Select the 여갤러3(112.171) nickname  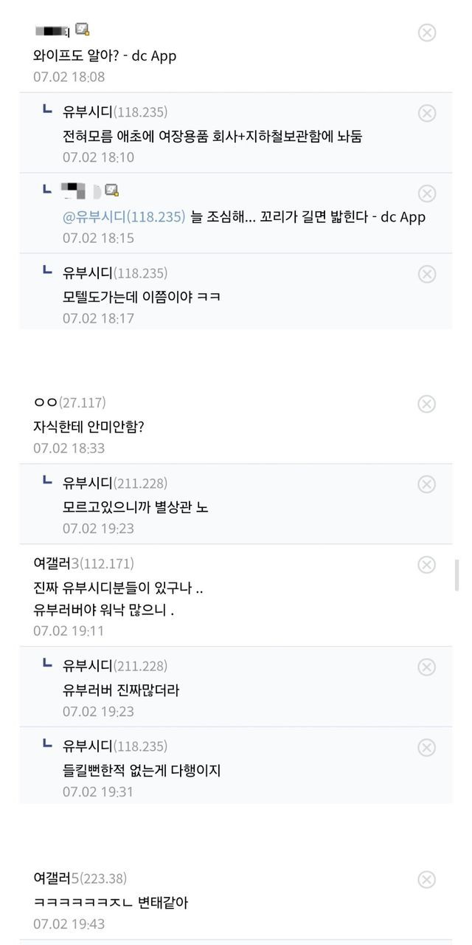coord(83,564)
